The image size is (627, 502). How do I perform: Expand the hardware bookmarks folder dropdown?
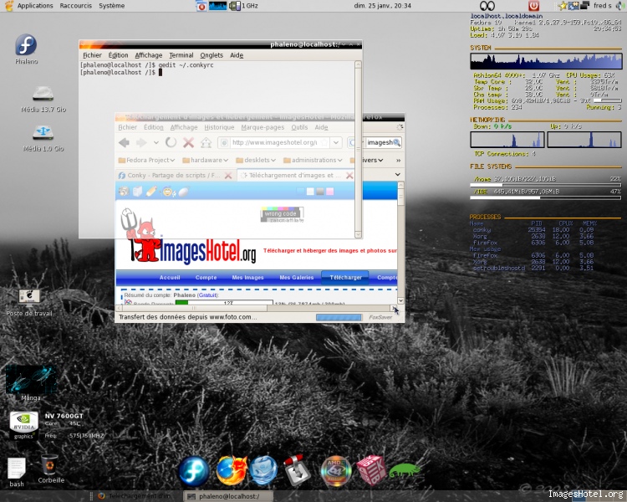tap(206, 160)
